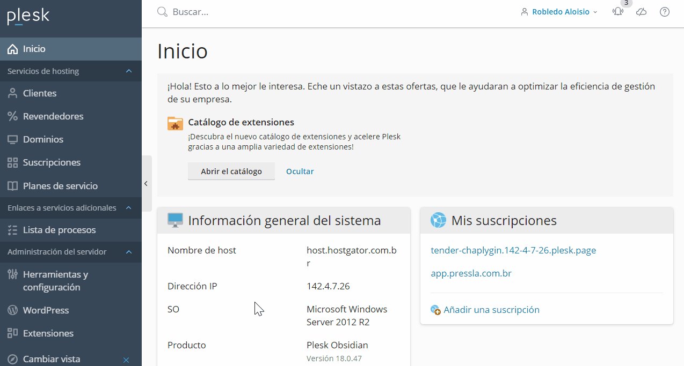Open WordPress menu item
Viewport: 684px width, 366px height.
tap(71, 310)
